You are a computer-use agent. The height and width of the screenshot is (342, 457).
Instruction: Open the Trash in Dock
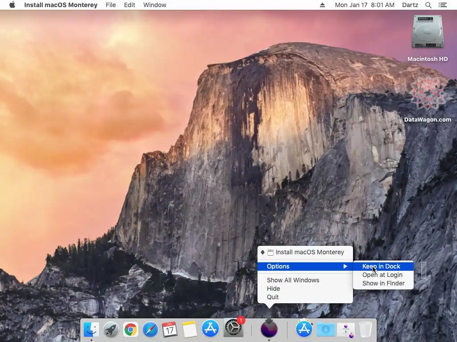366,330
